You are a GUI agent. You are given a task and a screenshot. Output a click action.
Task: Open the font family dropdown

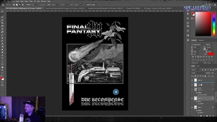198,44
